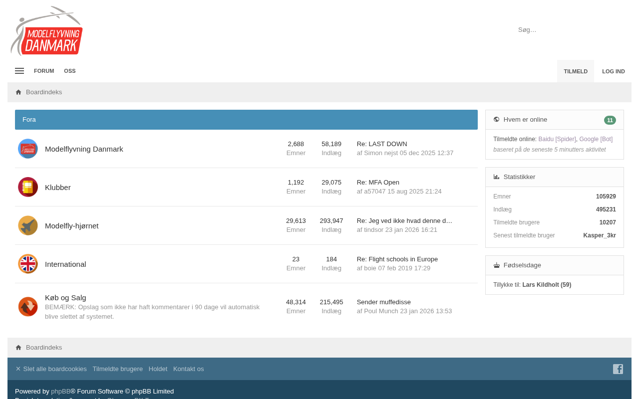Click the 29,613 Emner count
This screenshot has width=639, height=399.
point(296,221)
